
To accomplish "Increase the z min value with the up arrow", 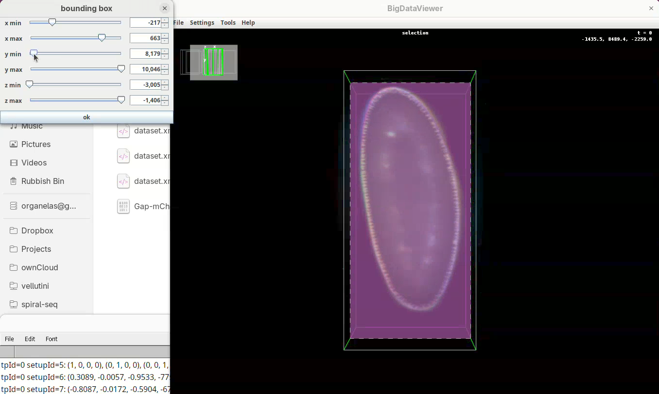I will click(x=165, y=82).
